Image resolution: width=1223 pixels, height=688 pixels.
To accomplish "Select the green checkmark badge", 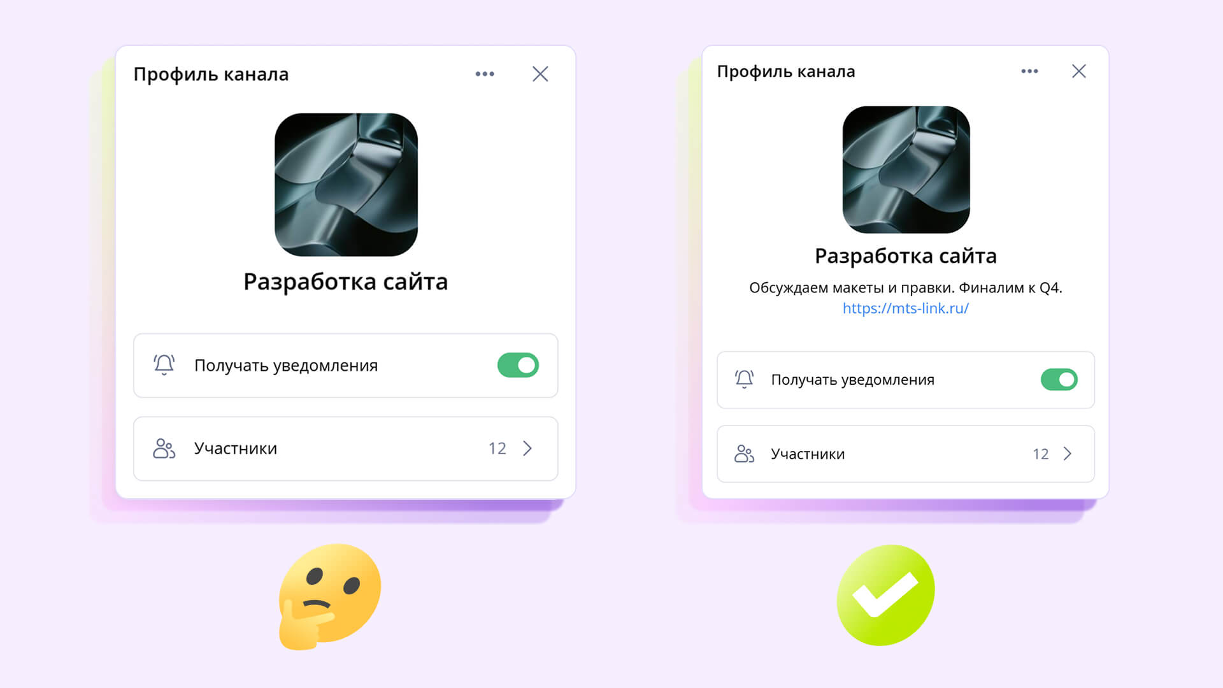I will (885, 595).
